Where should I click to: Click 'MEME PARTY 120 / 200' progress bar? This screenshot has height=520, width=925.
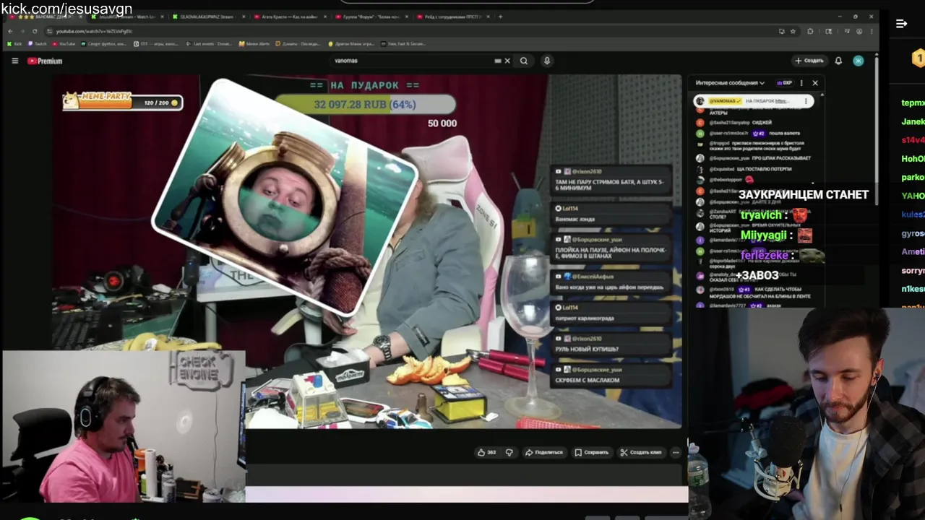[121, 101]
